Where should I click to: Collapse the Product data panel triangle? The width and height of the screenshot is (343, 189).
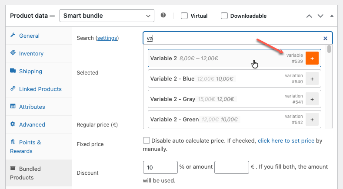click(x=332, y=16)
